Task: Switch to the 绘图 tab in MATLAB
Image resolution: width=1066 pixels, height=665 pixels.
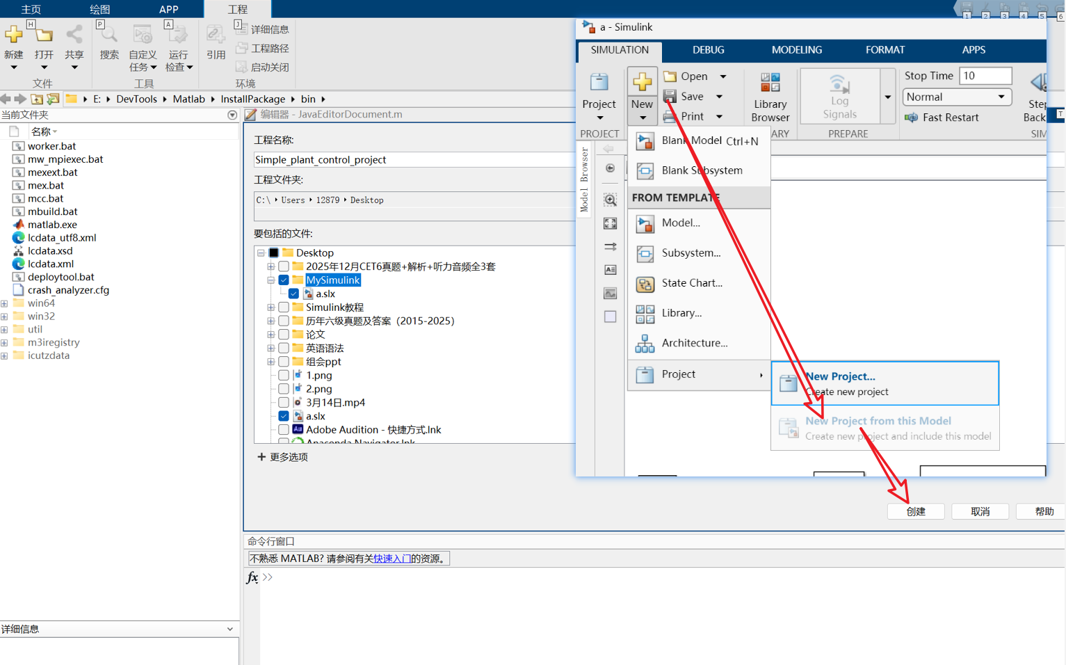Action: coord(99,9)
